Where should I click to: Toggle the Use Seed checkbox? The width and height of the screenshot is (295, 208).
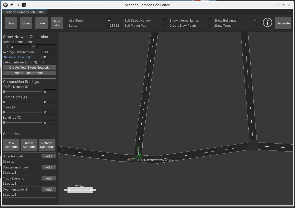pos(109,20)
